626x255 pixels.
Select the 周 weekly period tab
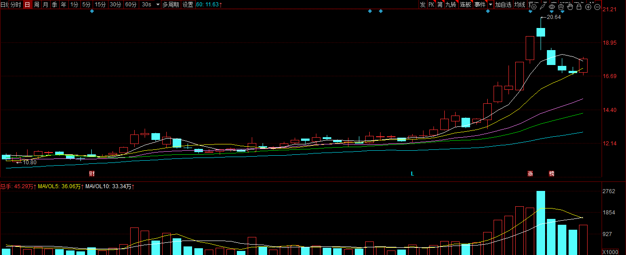[37, 5]
